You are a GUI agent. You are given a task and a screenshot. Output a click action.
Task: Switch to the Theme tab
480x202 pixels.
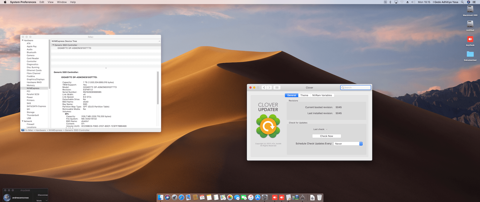(304, 95)
